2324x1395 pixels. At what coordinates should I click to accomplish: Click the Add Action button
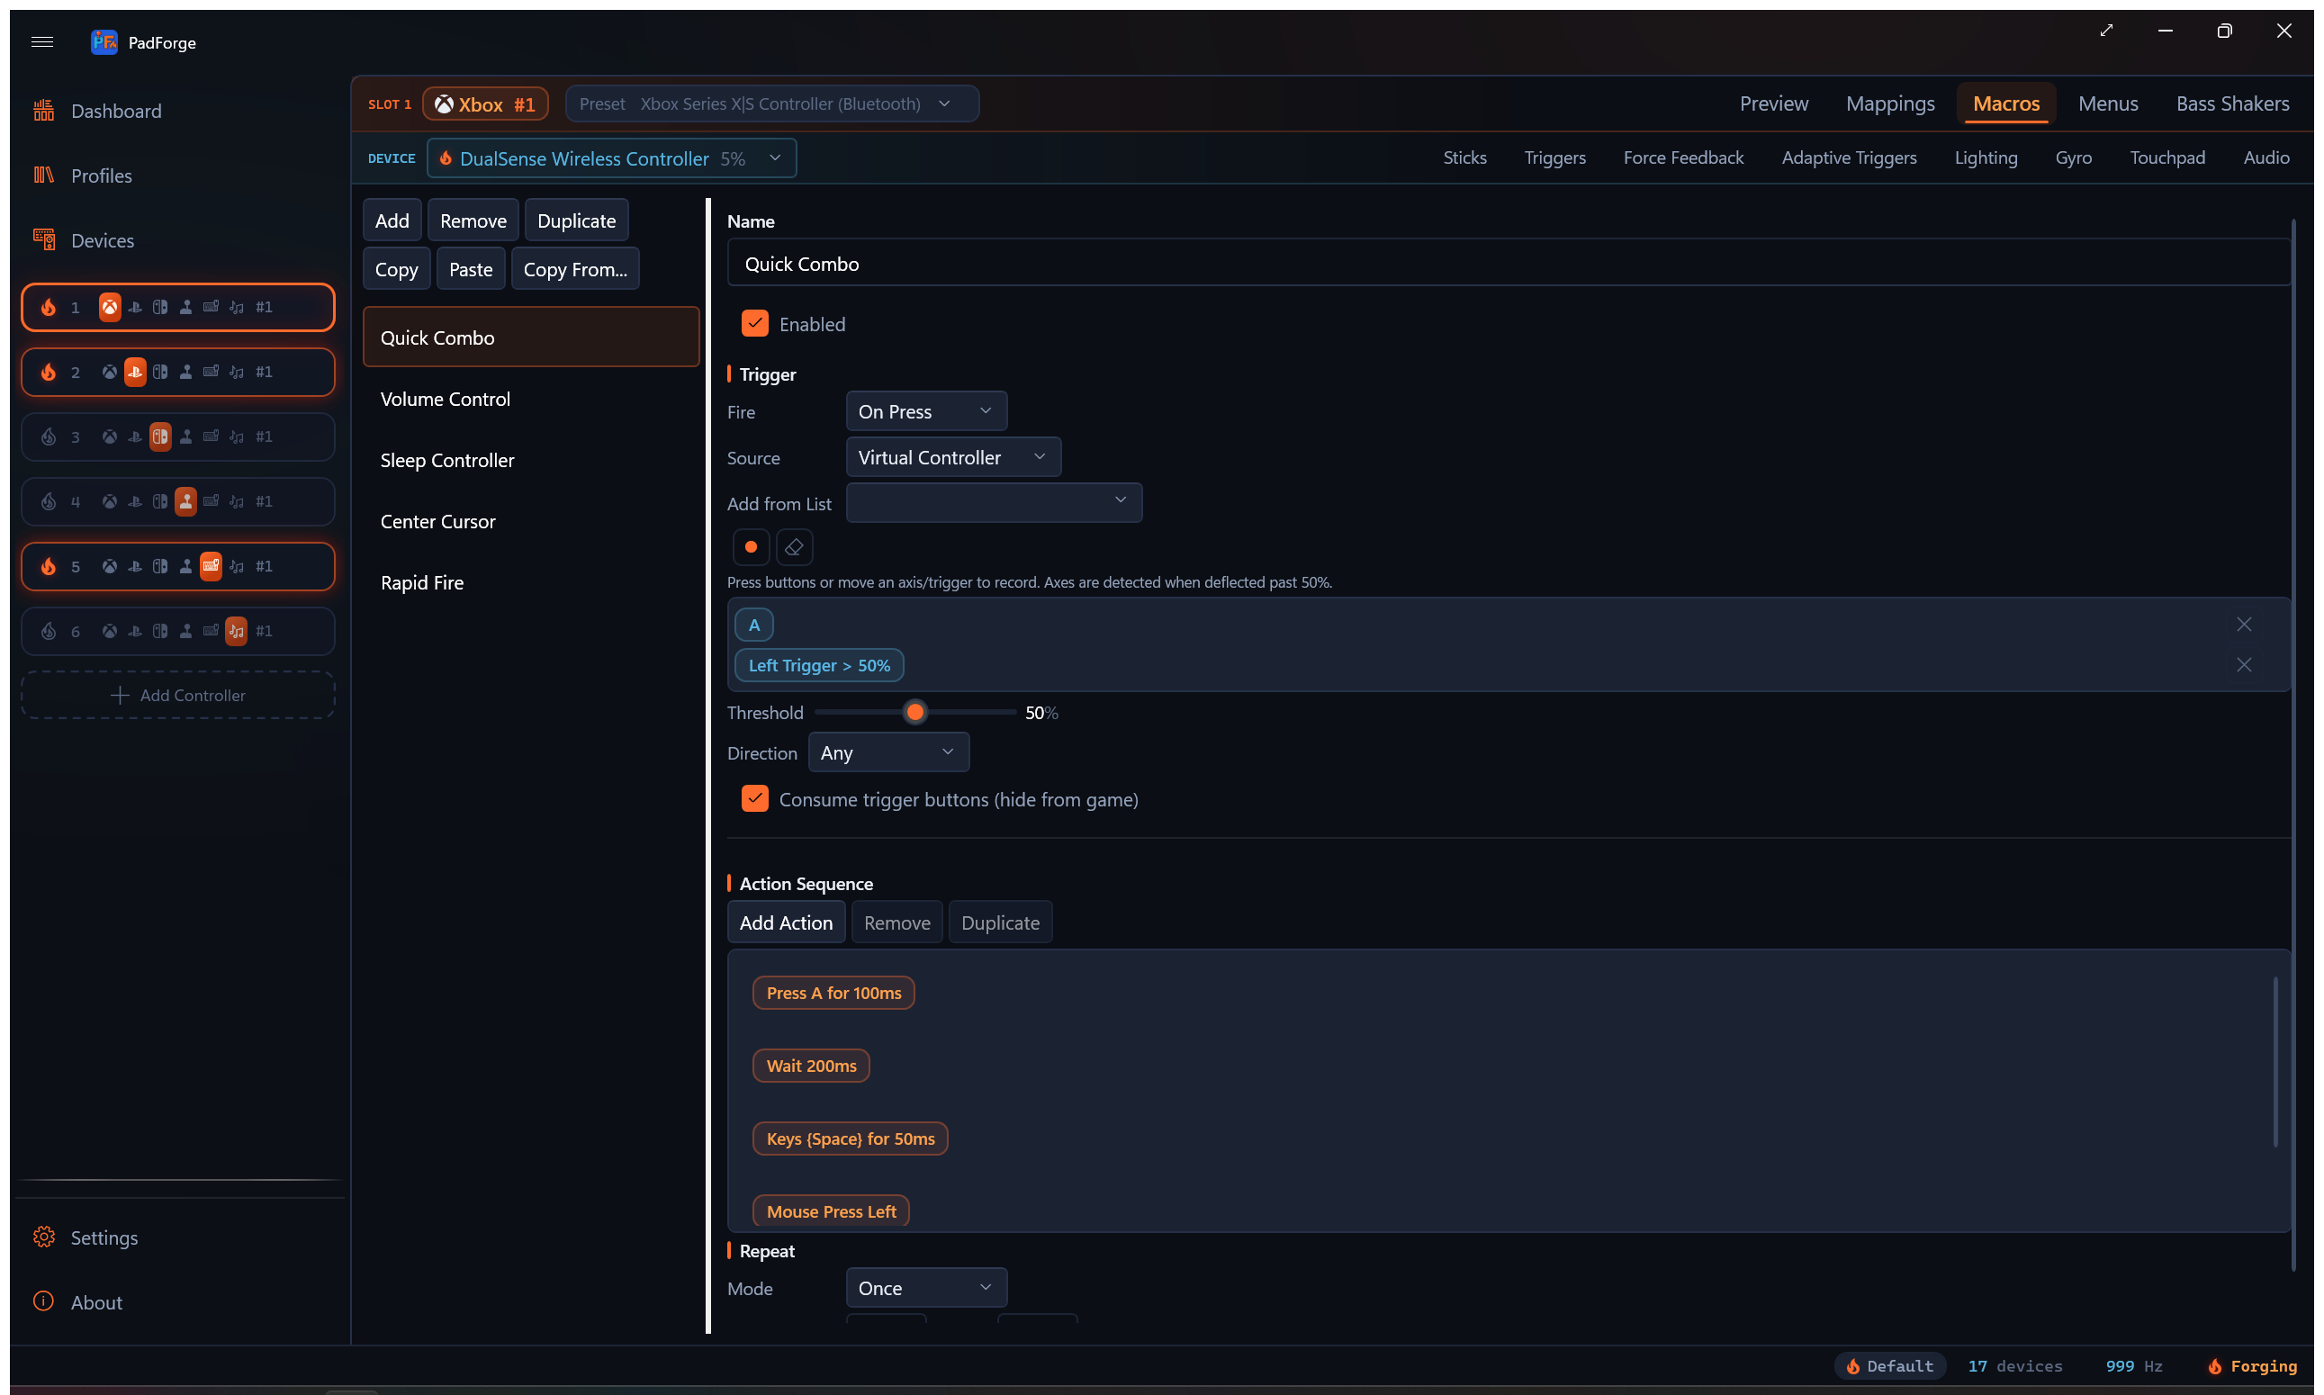(786, 922)
